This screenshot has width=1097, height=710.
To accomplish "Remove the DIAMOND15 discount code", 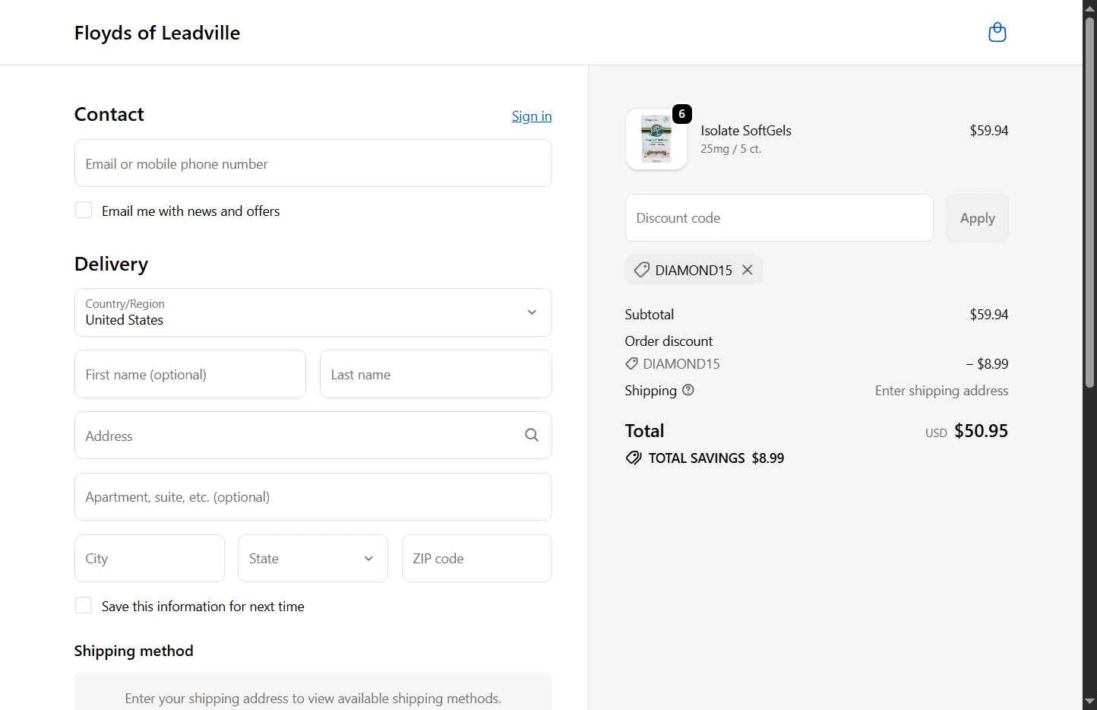I will coord(748,270).
